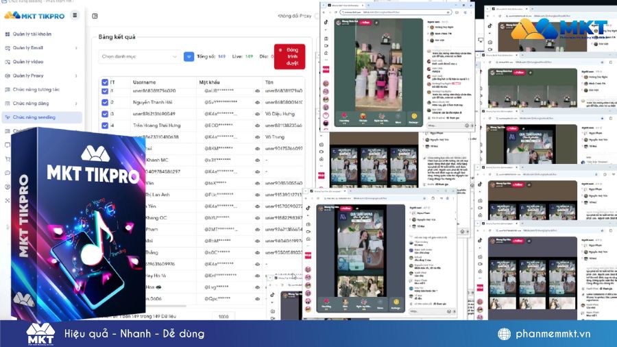Click the Live: 149 count
This screenshot has width=617, height=347.
[x=243, y=57]
